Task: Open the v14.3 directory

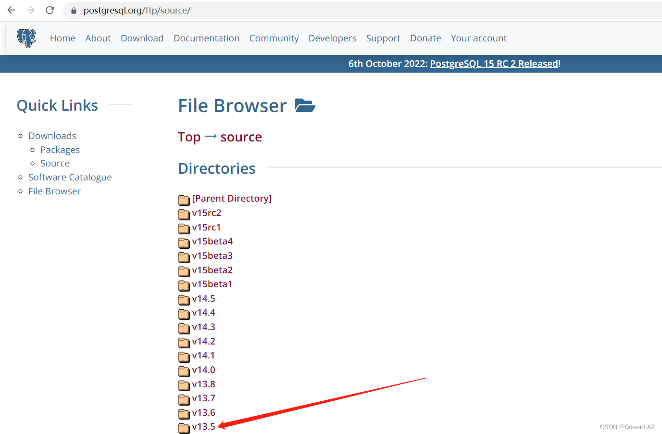Action: click(x=204, y=327)
